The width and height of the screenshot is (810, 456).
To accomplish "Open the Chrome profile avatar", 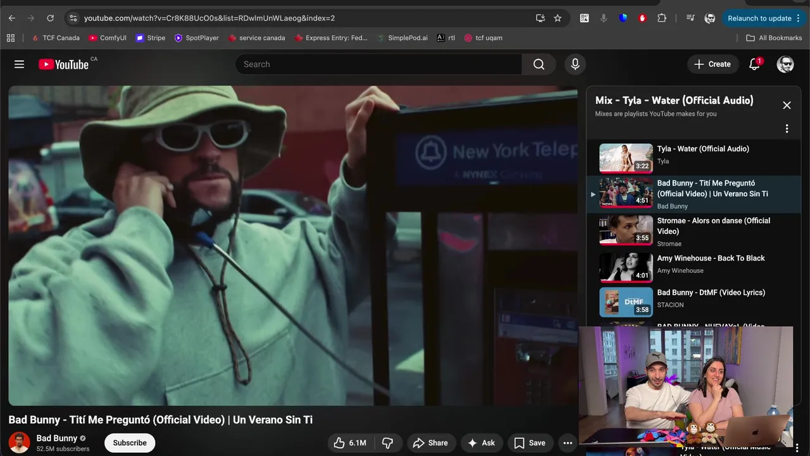I will point(710,18).
